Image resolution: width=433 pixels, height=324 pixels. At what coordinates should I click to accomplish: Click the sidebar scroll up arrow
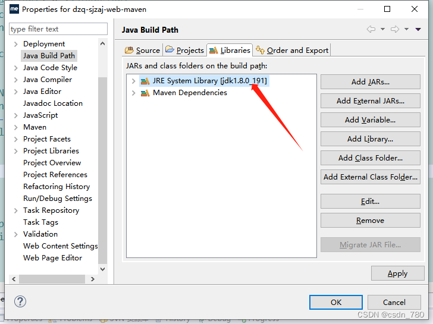pos(102,43)
